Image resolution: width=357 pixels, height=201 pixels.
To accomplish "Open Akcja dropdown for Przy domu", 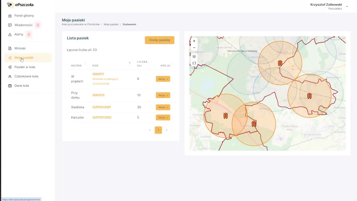I will pos(163,95).
